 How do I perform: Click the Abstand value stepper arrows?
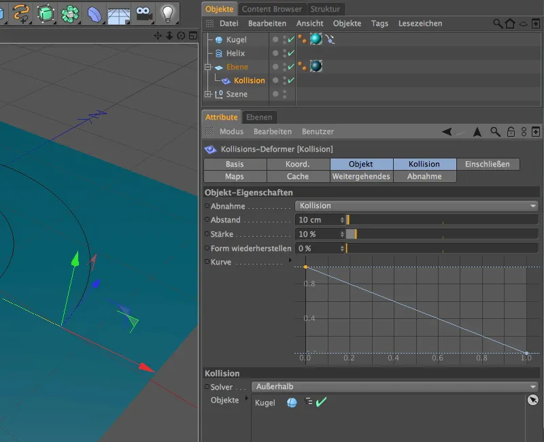pos(342,220)
